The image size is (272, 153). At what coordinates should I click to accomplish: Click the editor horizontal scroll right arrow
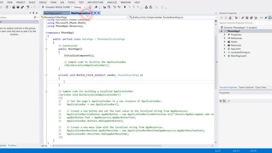coord(212,146)
